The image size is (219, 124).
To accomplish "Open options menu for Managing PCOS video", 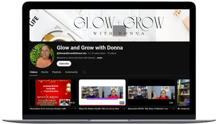I will [174, 109].
